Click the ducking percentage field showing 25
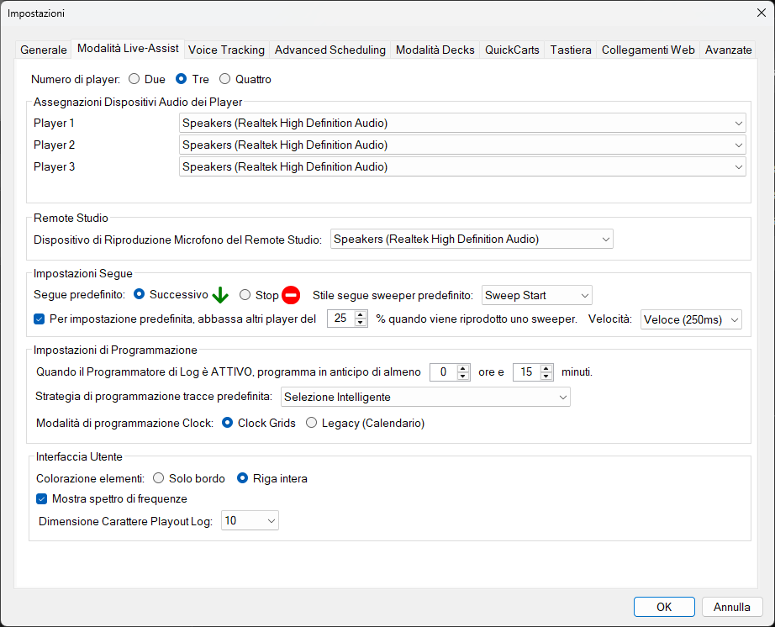This screenshot has height=627, width=775. pyautogui.click(x=341, y=319)
